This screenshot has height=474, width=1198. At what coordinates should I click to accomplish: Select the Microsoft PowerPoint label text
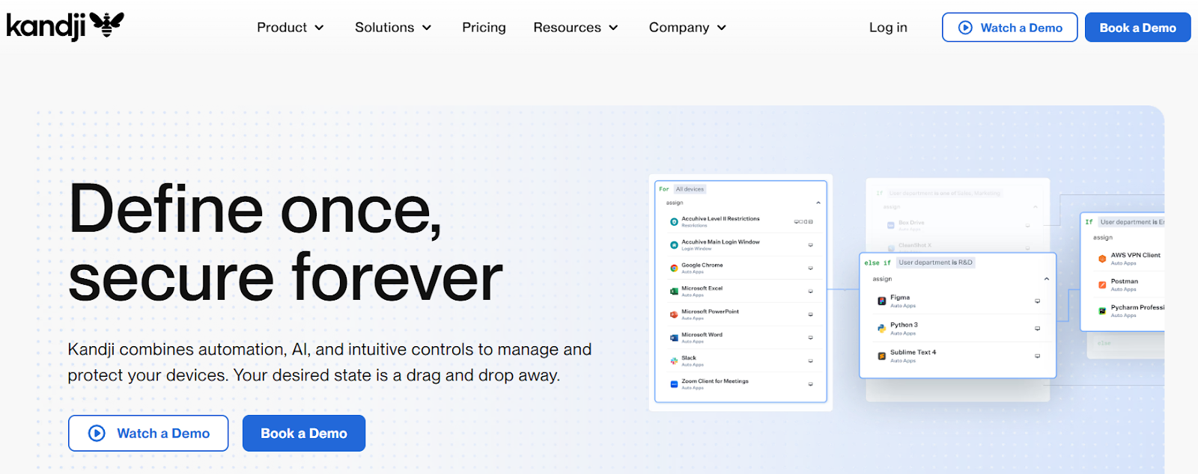(710, 311)
